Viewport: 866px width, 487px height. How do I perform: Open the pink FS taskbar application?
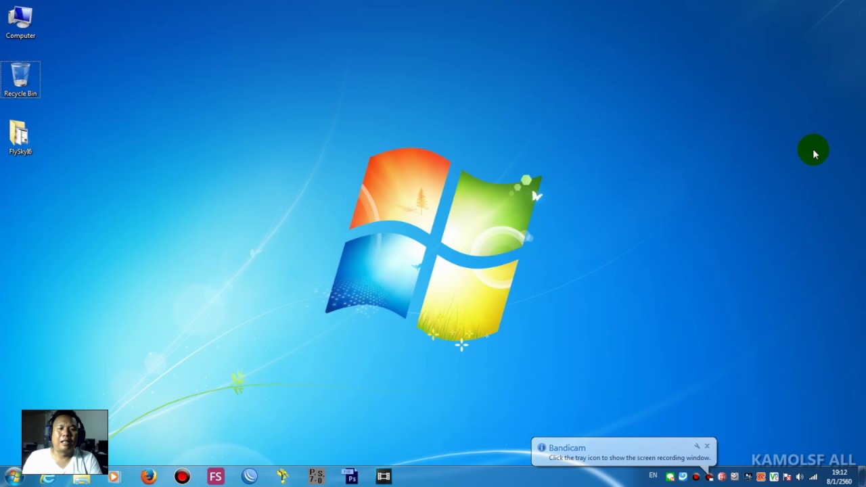[216, 477]
